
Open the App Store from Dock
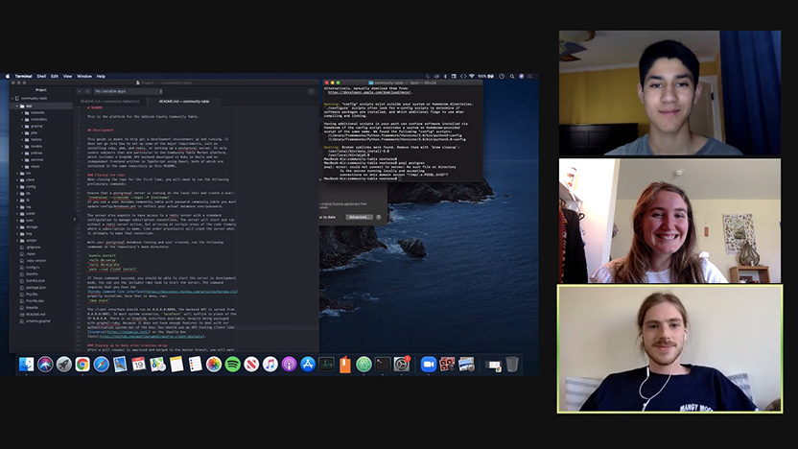(308, 365)
